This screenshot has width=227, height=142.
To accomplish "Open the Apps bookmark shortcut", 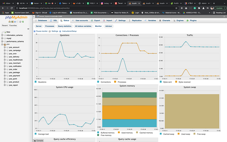I will (x=5, y=13).
